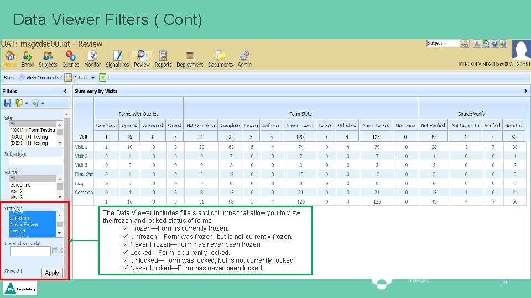Click the user profile avatar
This screenshot has width=531, height=298.
(521, 50)
